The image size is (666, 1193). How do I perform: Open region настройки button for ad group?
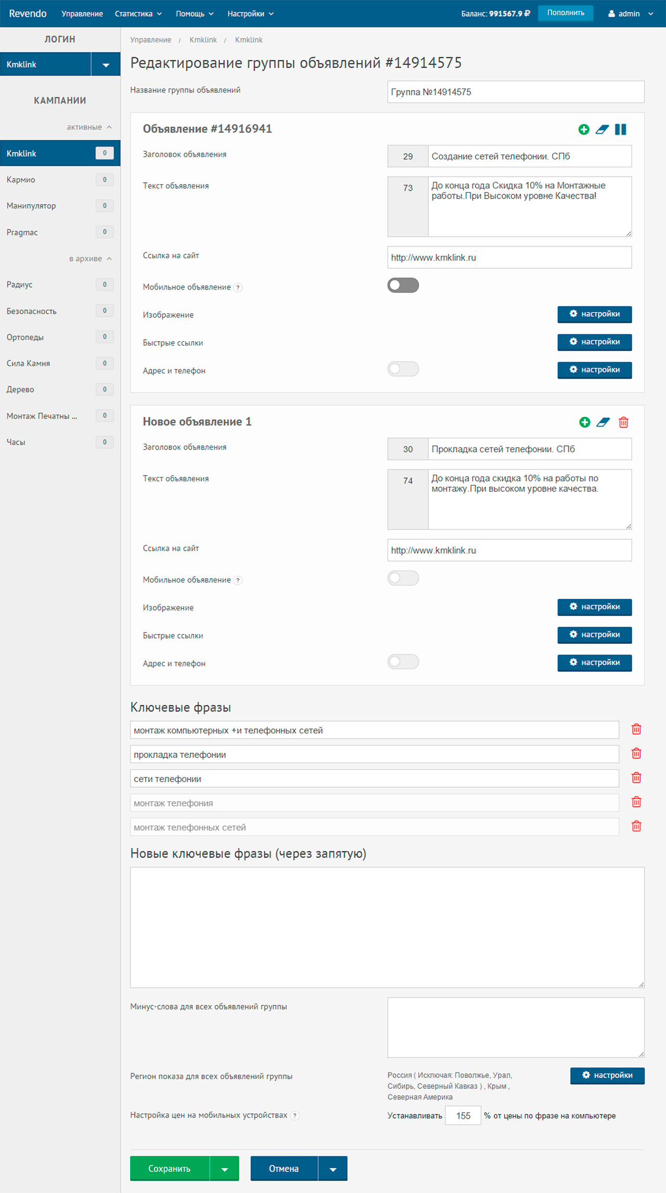click(607, 1076)
